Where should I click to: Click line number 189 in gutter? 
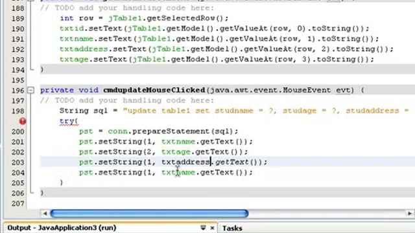point(18,19)
